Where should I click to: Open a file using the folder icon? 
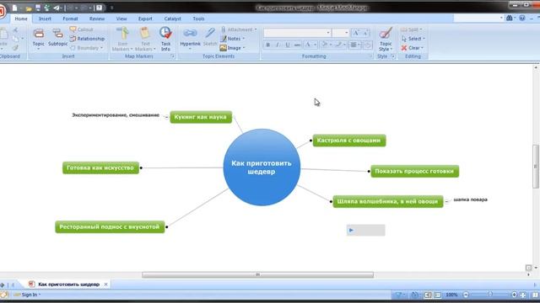click(x=29, y=8)
